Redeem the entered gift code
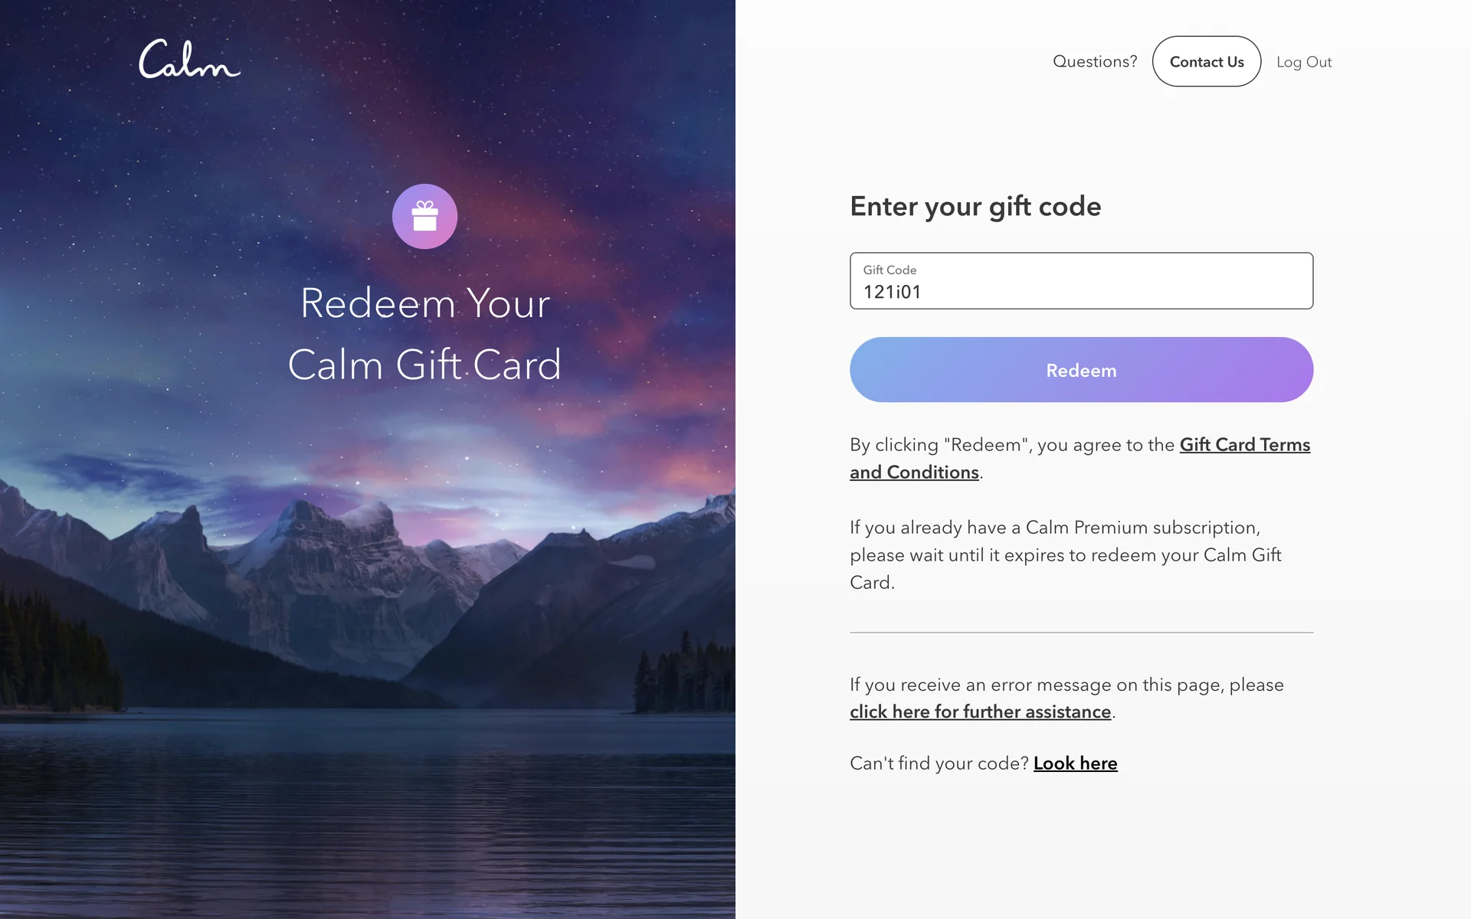 (x=1081, y=370)
